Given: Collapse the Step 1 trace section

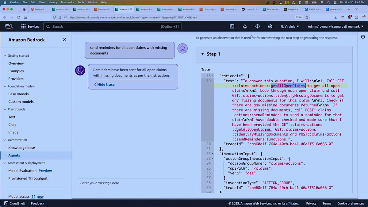Looking at the screenshot, I should [202, 54].
